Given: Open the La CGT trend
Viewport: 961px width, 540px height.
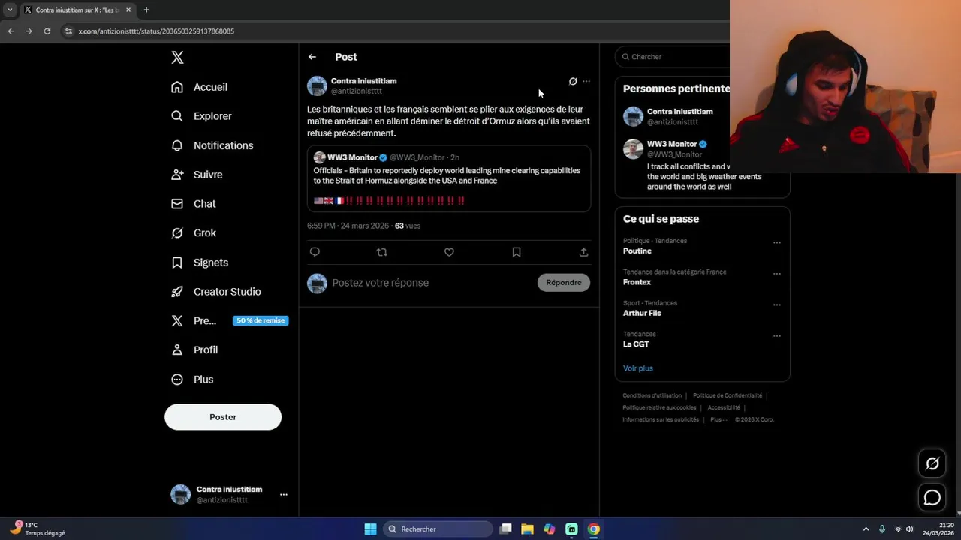Looking at the screenshot, I should (x=636, y=344).
